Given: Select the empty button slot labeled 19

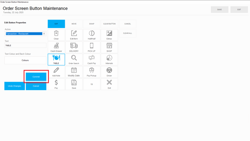Looking at the screenshot, I should click(92, 84).
